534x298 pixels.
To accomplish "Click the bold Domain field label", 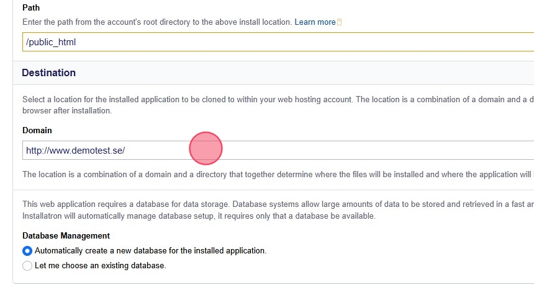I will pos(37,130).
